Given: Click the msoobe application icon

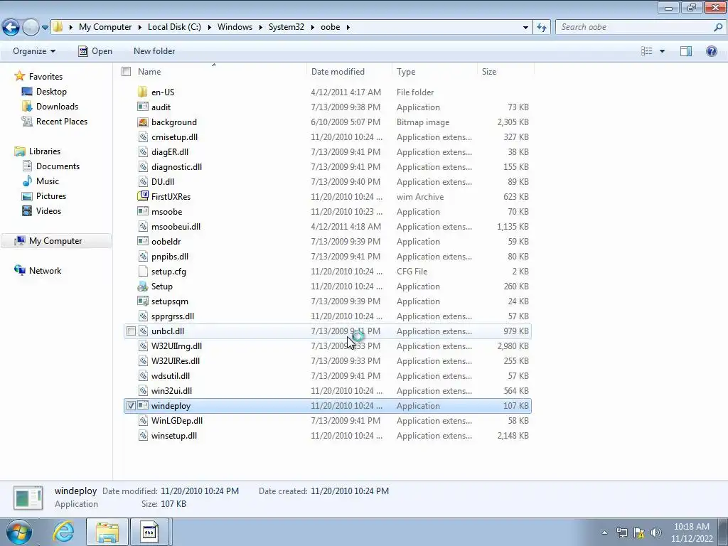Looking at the screenshot, I should (x=142, y=211).
